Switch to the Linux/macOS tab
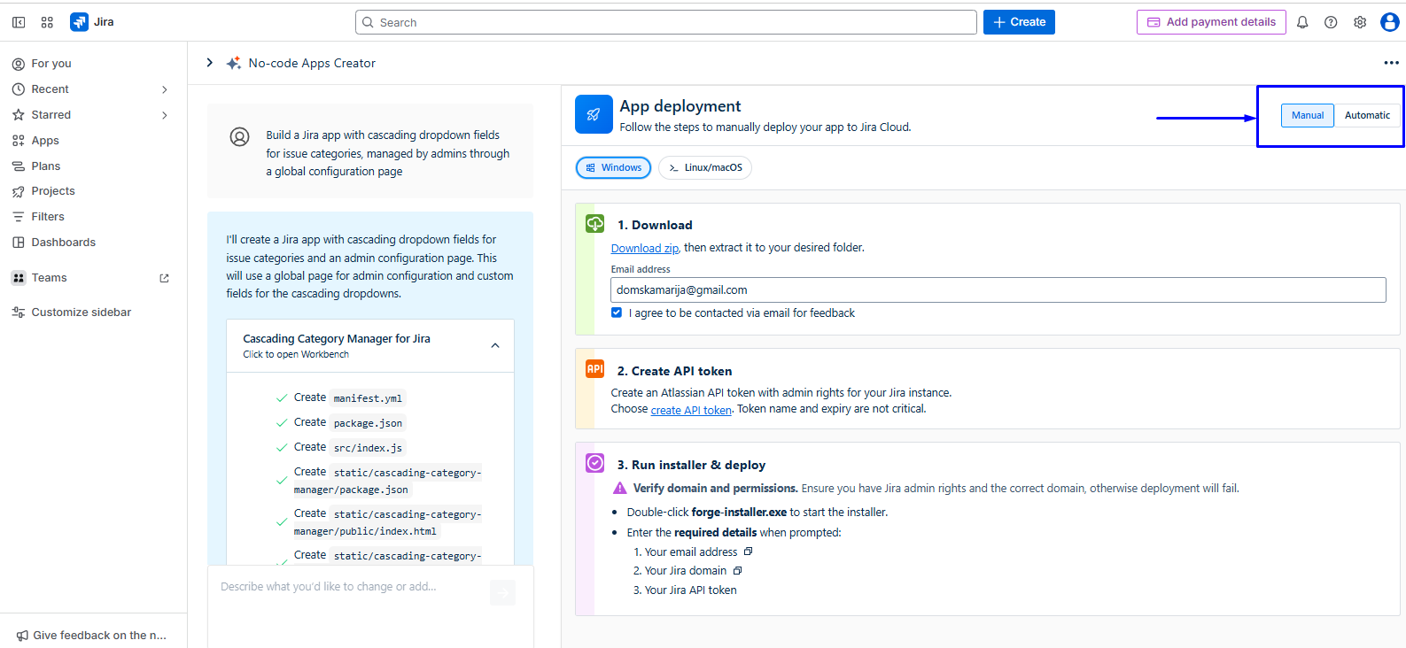The width and height of the screenshot is (1406, 648). tap(705, 167)
